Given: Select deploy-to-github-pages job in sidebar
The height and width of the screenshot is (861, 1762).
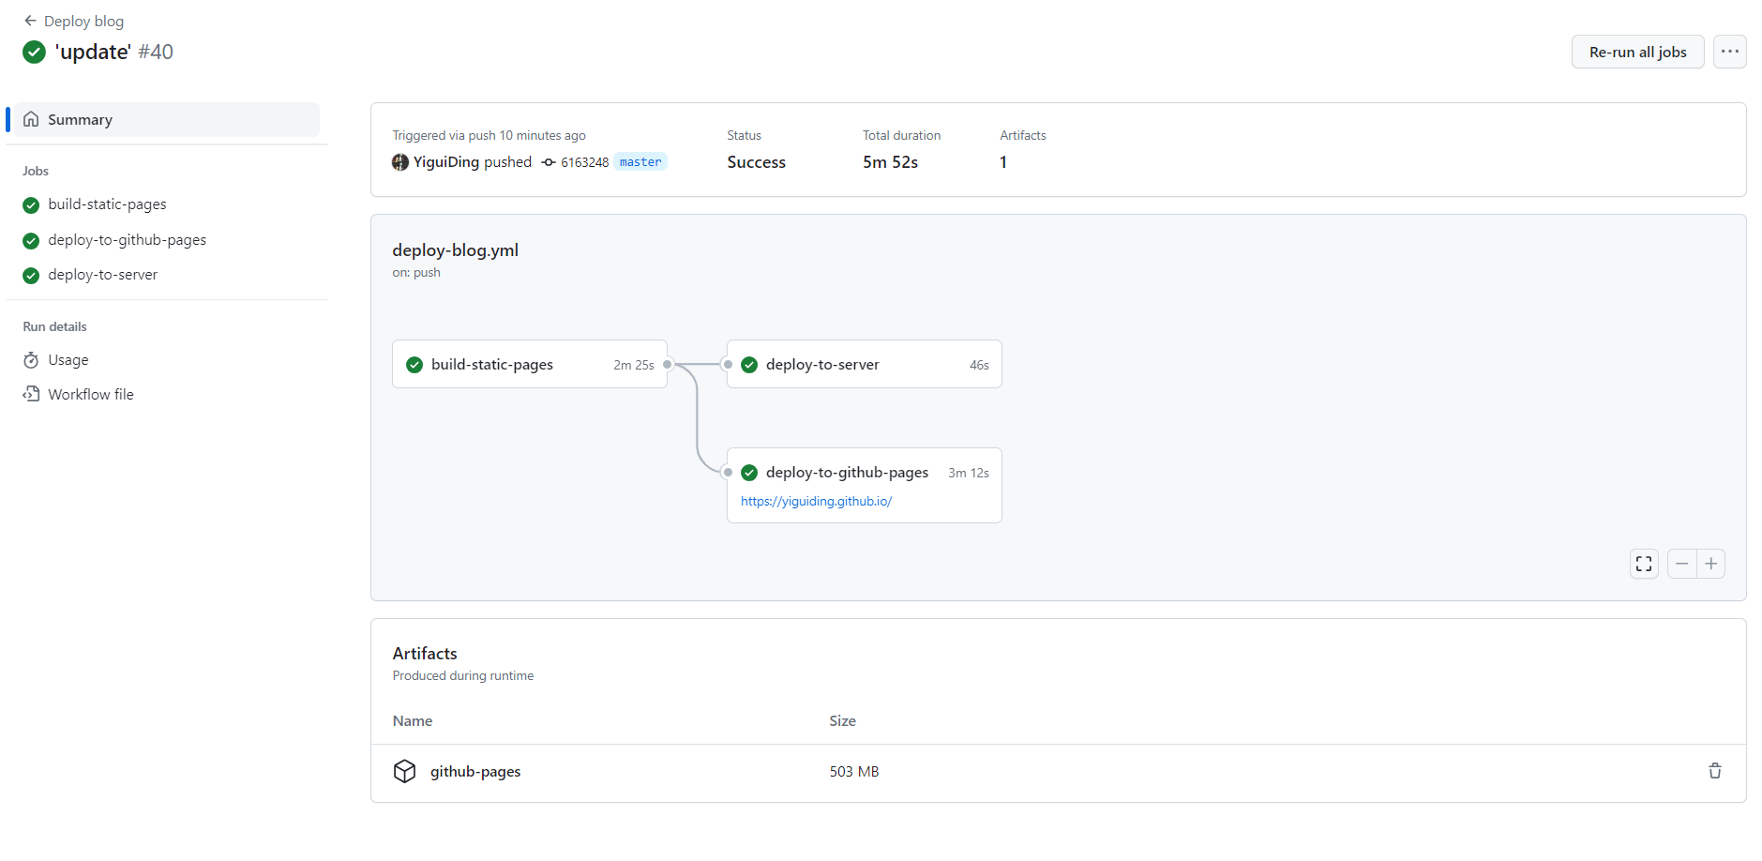Looking at the screenshot, I should point(127,240).
